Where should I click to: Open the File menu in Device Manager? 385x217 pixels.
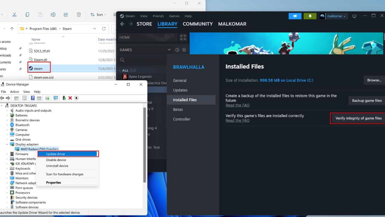pyautogui.click(x=4, y=92)
